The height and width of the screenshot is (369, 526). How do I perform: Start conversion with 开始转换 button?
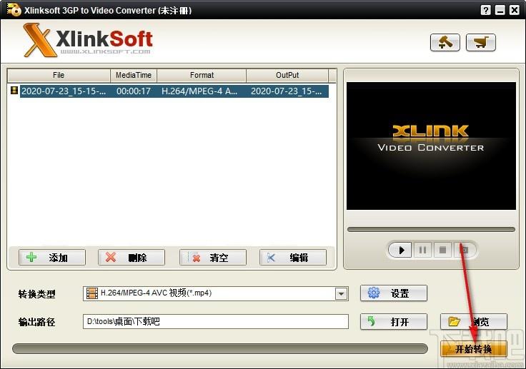click(474, 349)
